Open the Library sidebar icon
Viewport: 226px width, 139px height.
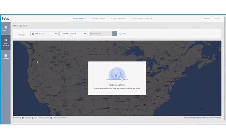coord(6,56)
